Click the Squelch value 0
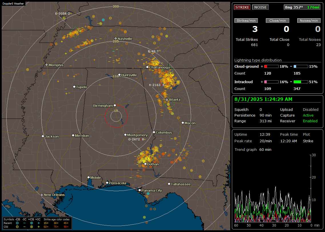The width and height of the screenshot is (325, 232). click(x=261, y=110)
